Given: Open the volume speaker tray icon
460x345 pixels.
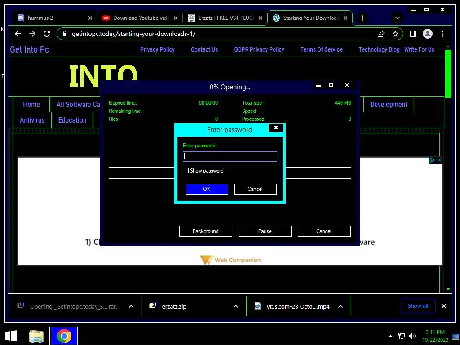Looking at the screenshot, I should [412, 336].
